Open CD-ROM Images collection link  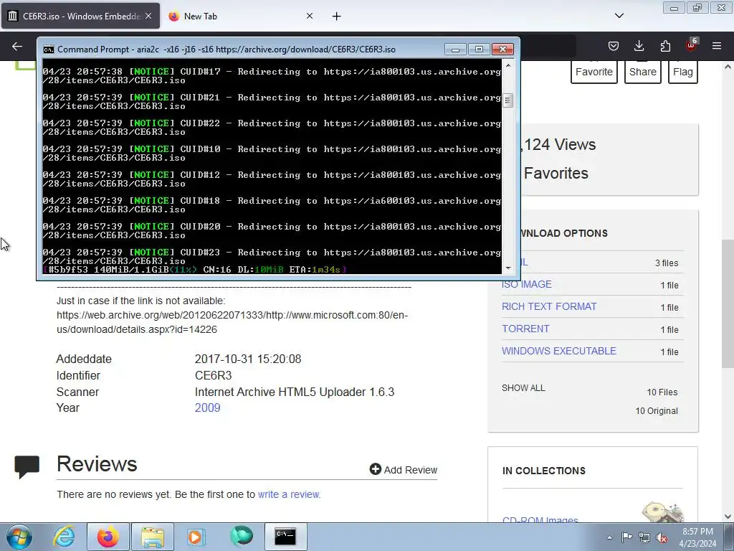tap(540, 519)
